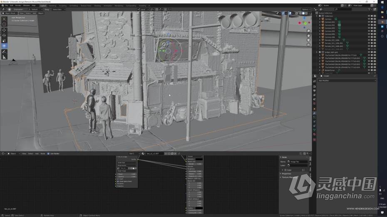Select the Measure ruler tool

pos(4,57)
